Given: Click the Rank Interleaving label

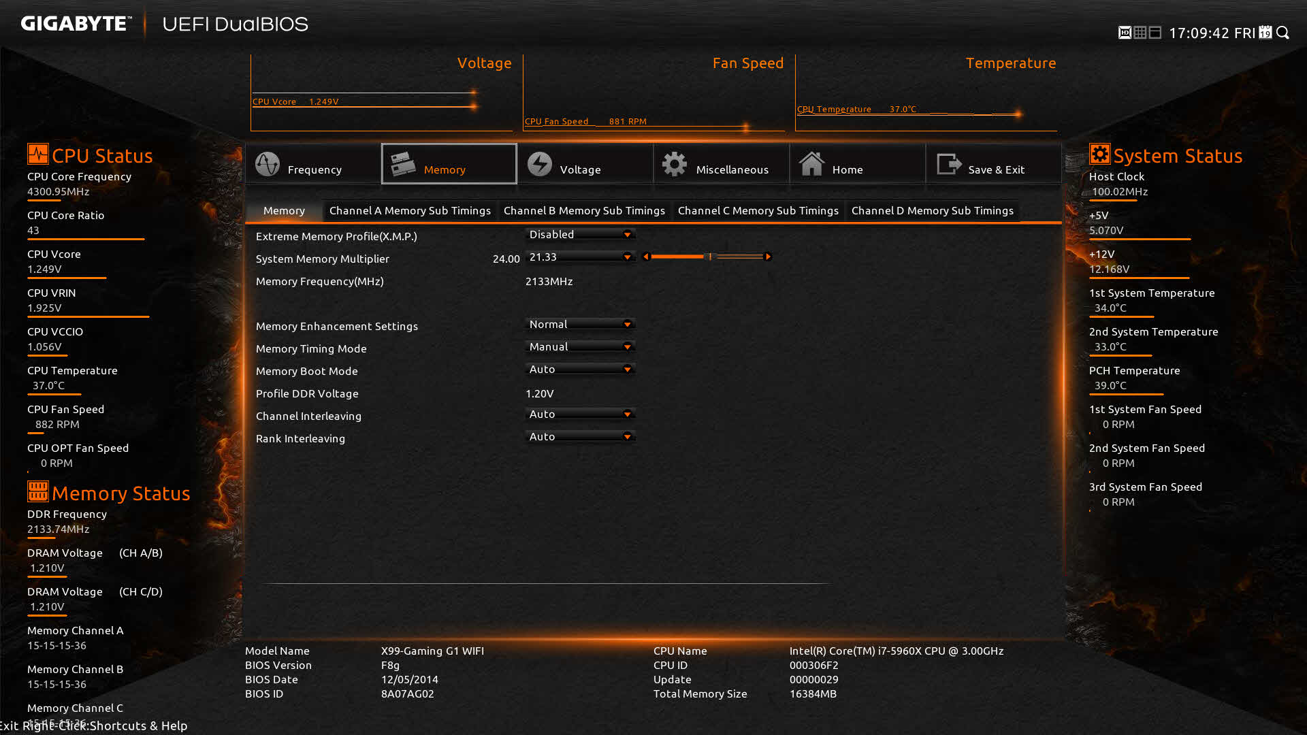Looking at the screenshot, I should click(300, 438).
